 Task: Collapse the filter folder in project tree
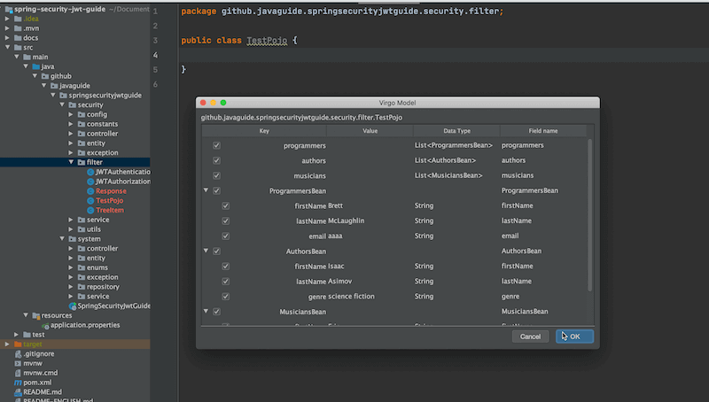72,162
